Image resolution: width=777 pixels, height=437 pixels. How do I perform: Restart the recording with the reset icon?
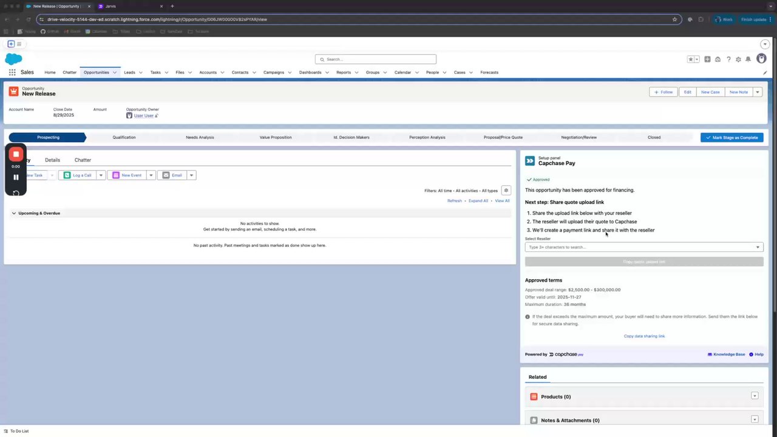16,193
